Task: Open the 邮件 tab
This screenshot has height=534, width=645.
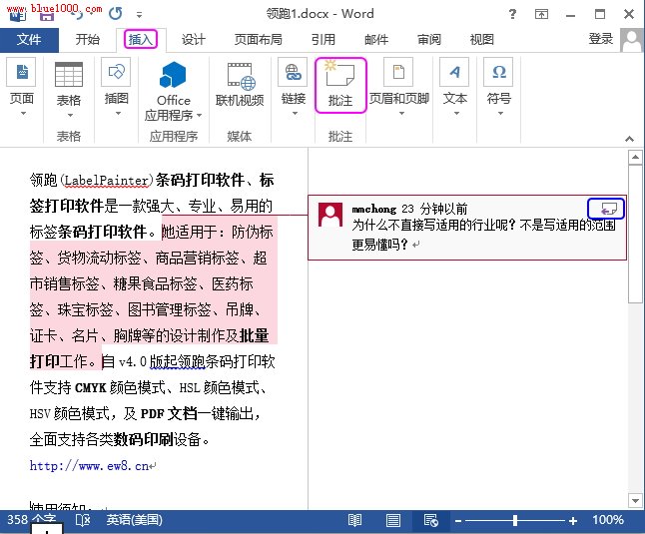Action: [x=376, y=40]
